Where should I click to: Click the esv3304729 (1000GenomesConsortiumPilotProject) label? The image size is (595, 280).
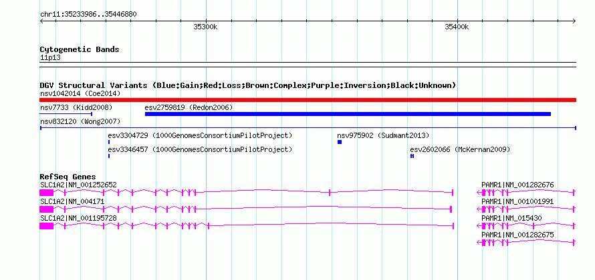[200, 135]
